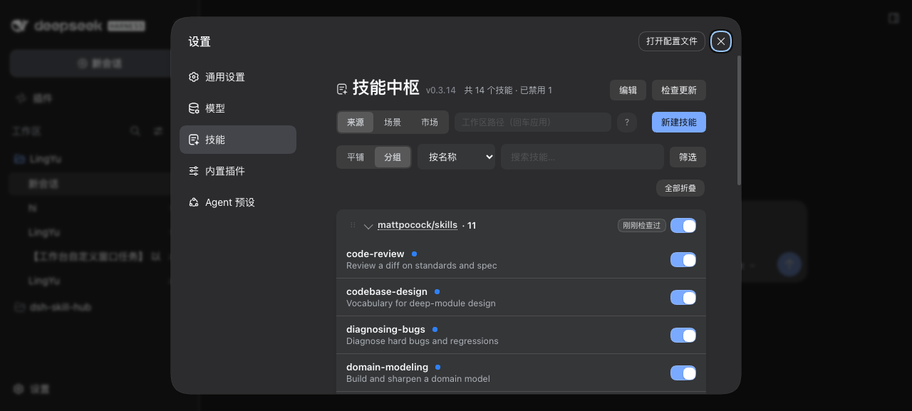Click the blue dot next to diagnosing-bugs
The image size is (912, 411).
pyautogui.click(x=435, y=329)
